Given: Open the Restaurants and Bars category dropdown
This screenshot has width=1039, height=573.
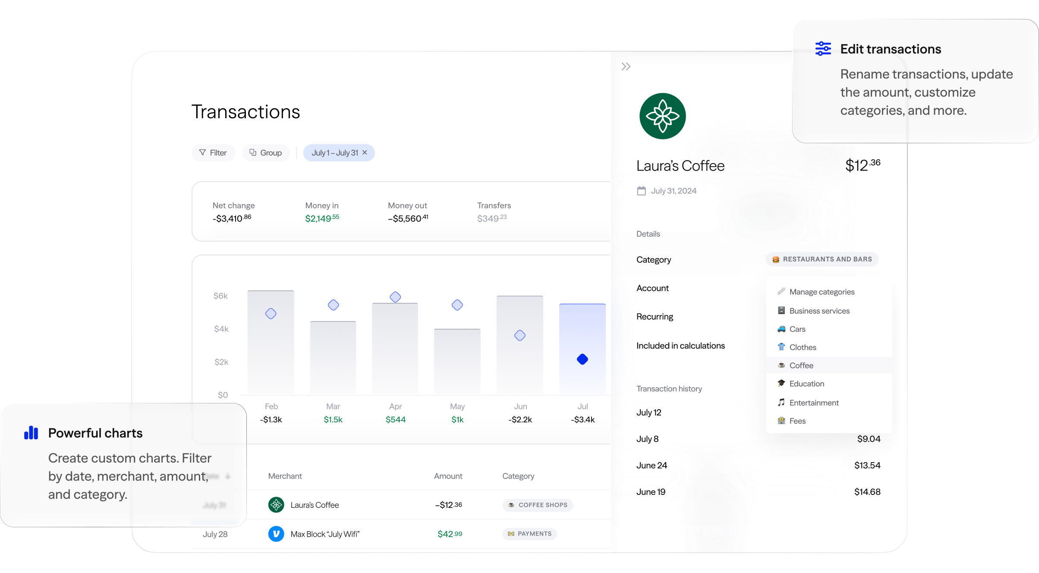Looking at the screenshot, I should coord(822,259).
